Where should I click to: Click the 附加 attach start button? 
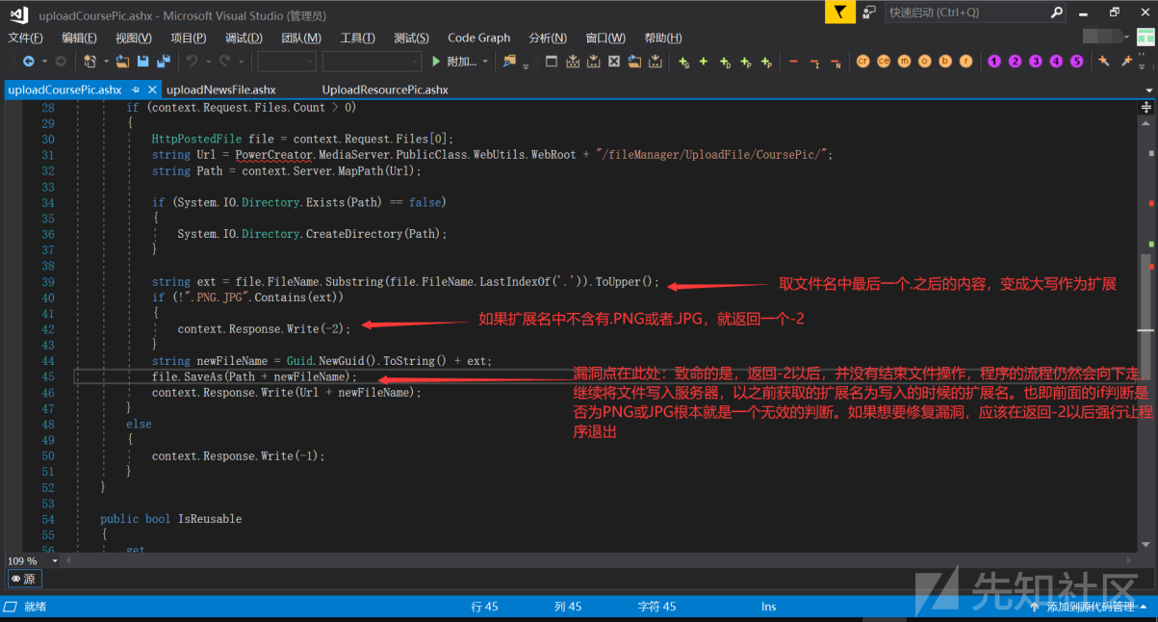[454, 62]
